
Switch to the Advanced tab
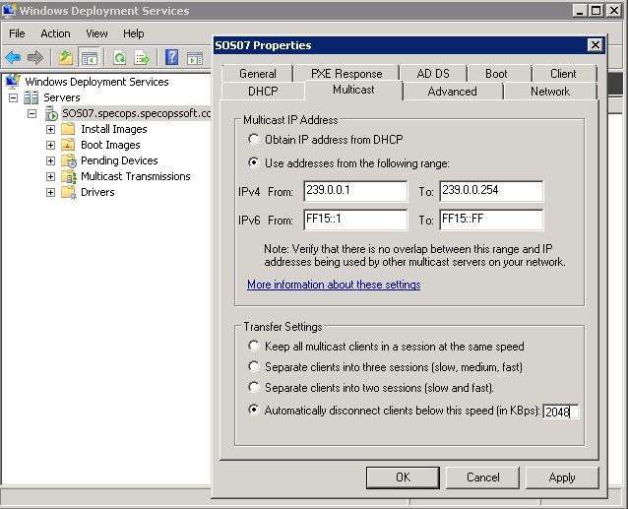pos(452,92)
